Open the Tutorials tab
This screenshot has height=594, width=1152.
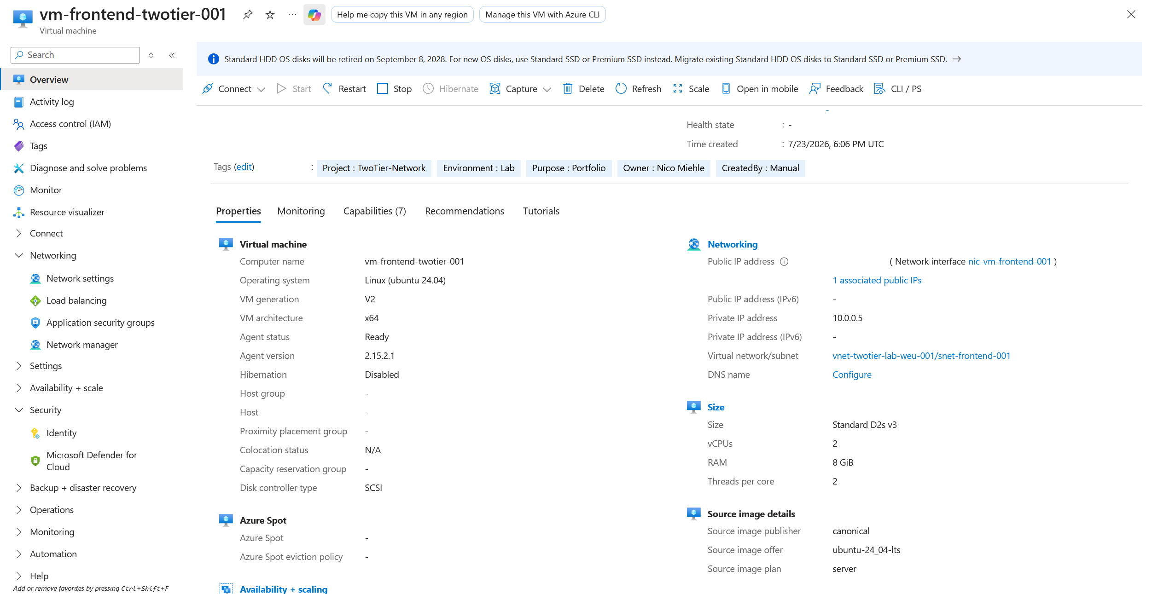pos(541,211)
